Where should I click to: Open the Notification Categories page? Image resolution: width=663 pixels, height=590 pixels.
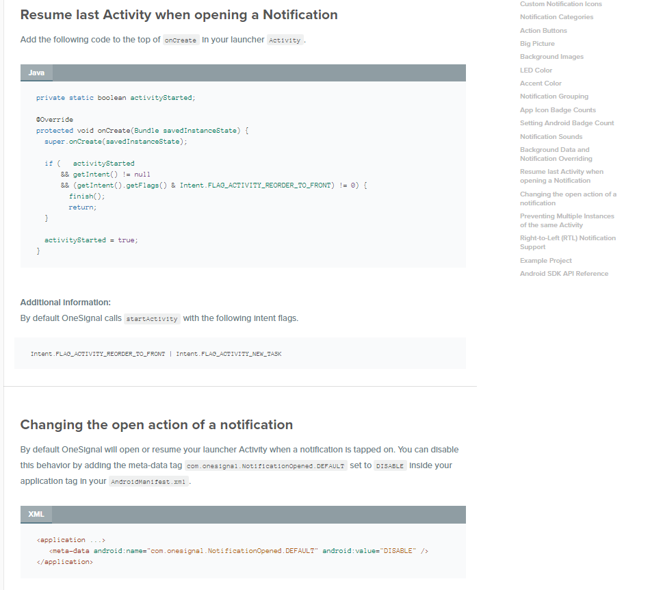coord(557,16)
